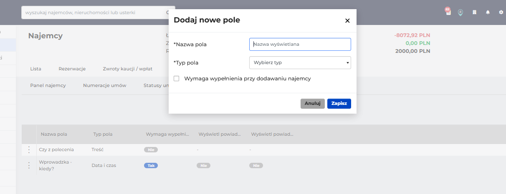Image resolution: width=506 pixels, height=194 pixels.
Task: Open the task list icon with badge 83
Action: 448,12
